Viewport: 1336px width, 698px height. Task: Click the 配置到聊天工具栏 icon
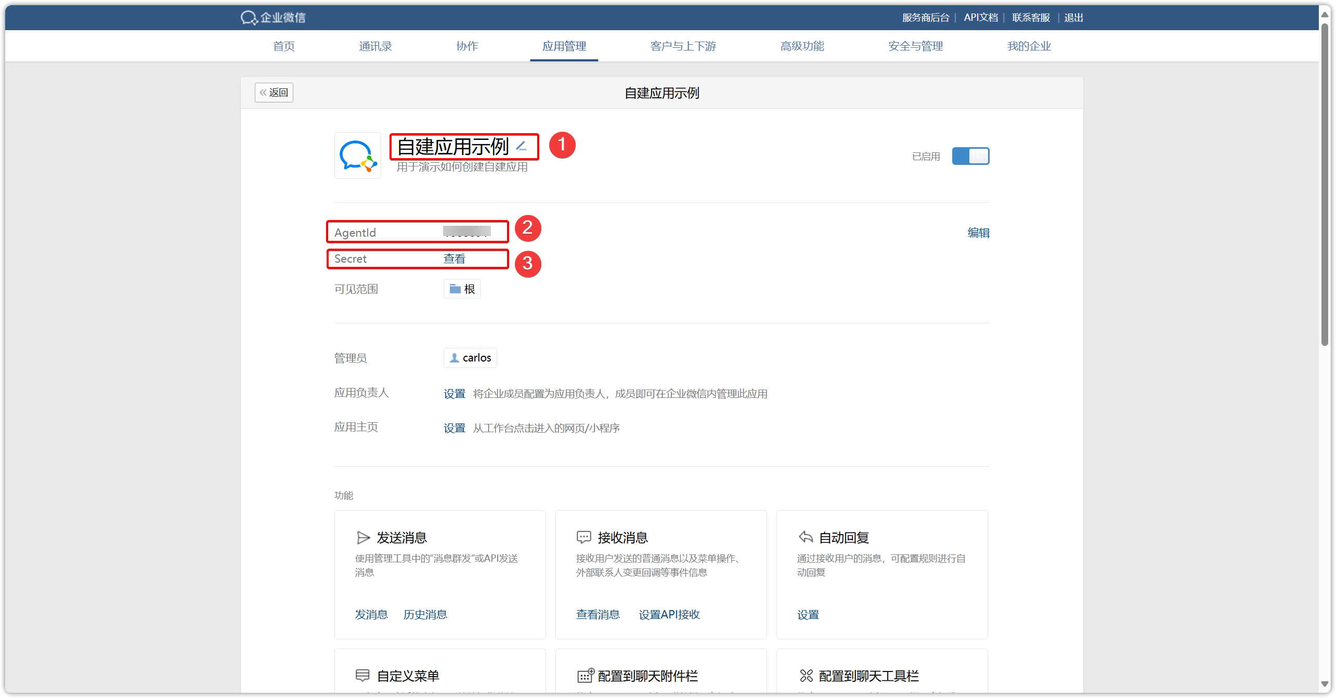tap(806, 676)
